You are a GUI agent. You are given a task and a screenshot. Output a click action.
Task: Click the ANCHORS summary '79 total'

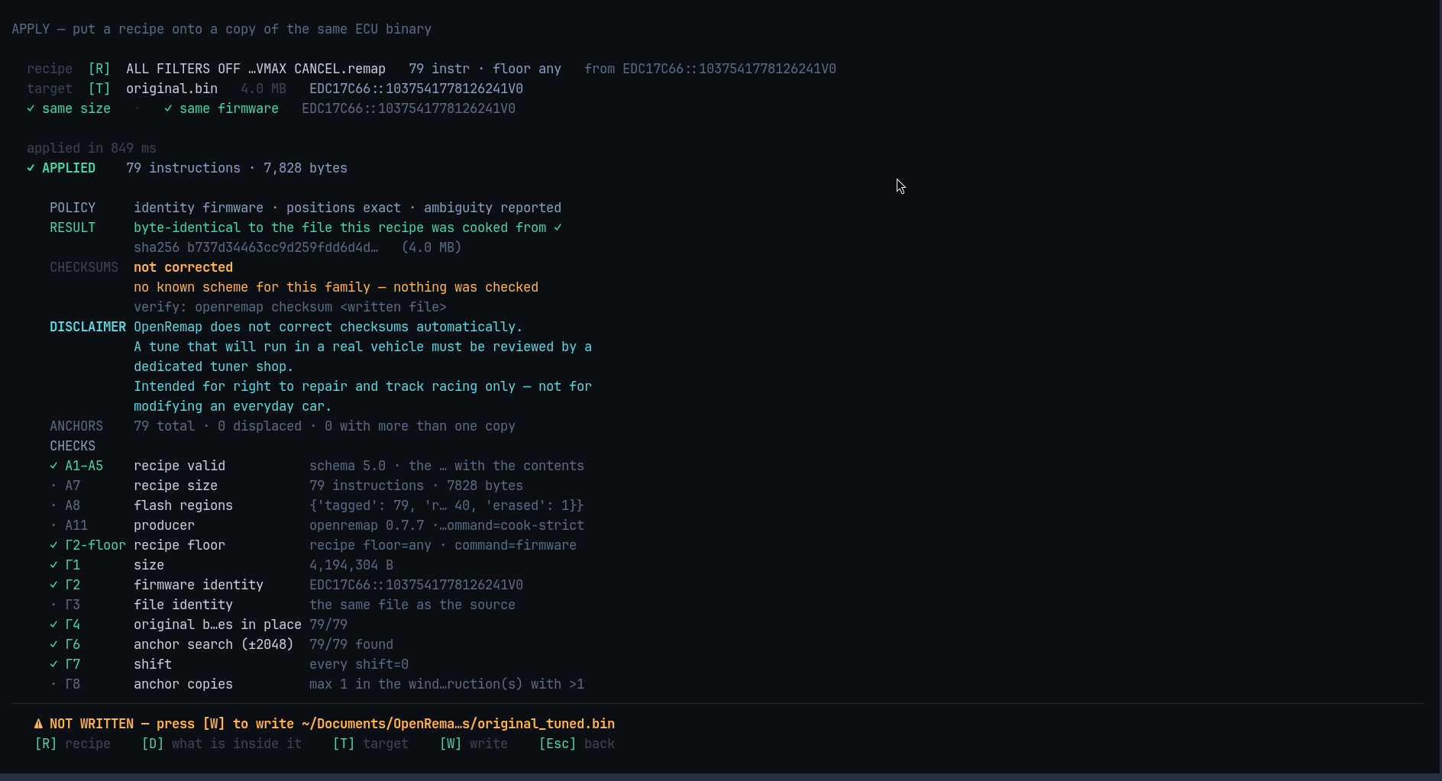pyautogui.click(x=164, y=426)
